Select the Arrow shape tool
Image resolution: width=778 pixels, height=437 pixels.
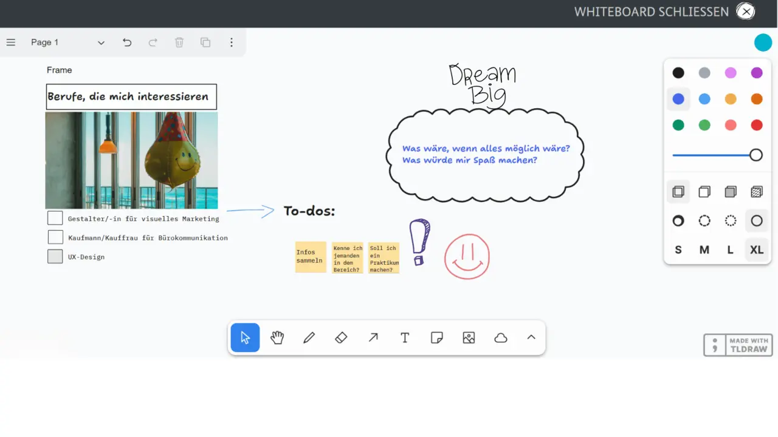pos(373,337)
